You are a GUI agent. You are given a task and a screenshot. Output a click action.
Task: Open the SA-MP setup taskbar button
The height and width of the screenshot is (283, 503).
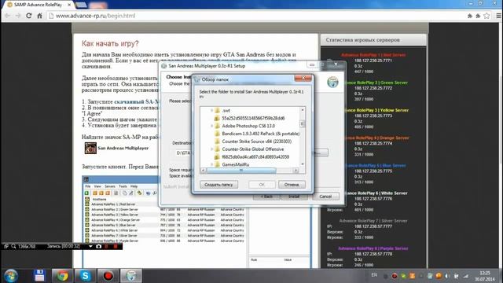pyautogui.click(x=131, y=276)
